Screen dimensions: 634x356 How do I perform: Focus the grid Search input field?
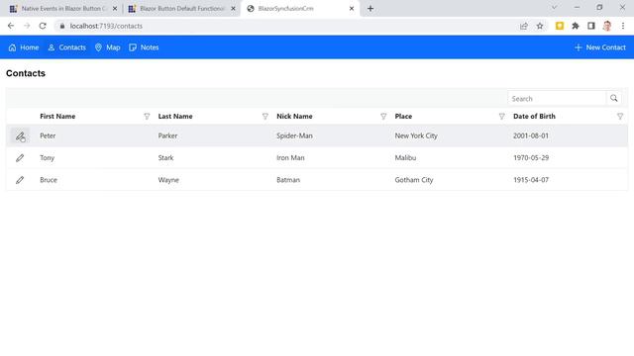click(x=557, y=99)
